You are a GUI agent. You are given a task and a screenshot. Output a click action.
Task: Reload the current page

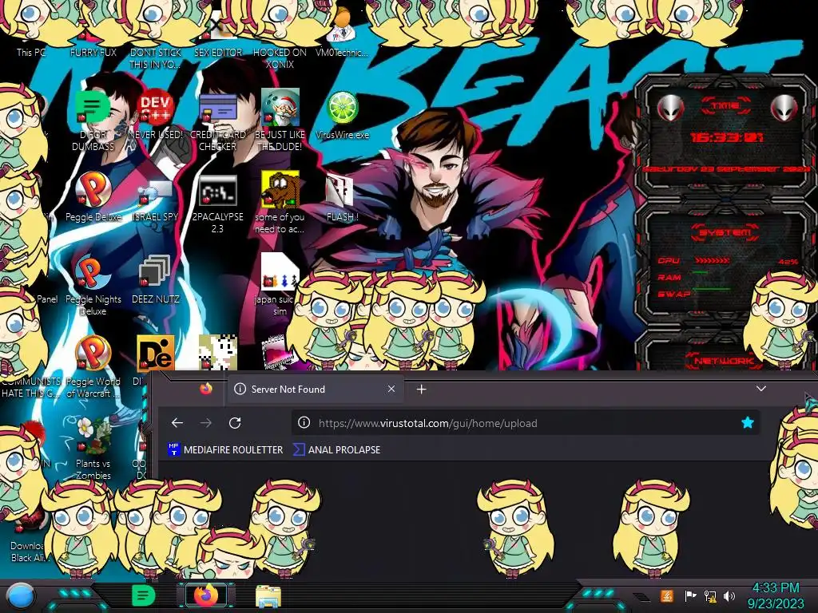[x=235, y=423]
